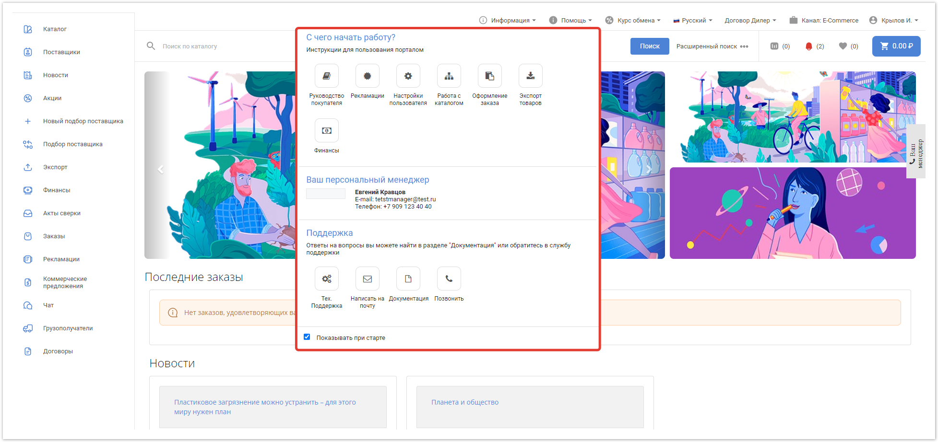Open Каталог in the left sidebar

55,29
